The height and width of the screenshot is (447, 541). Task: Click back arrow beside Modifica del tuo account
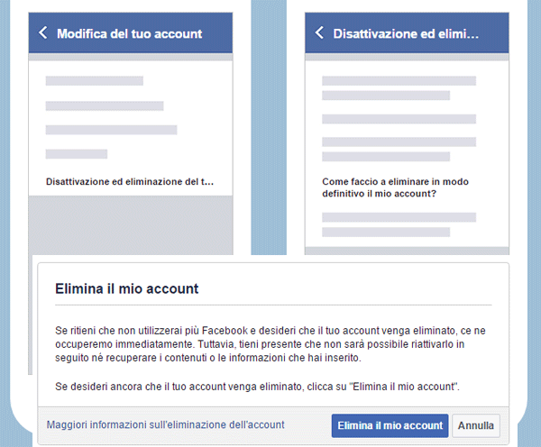coord(42,33)
